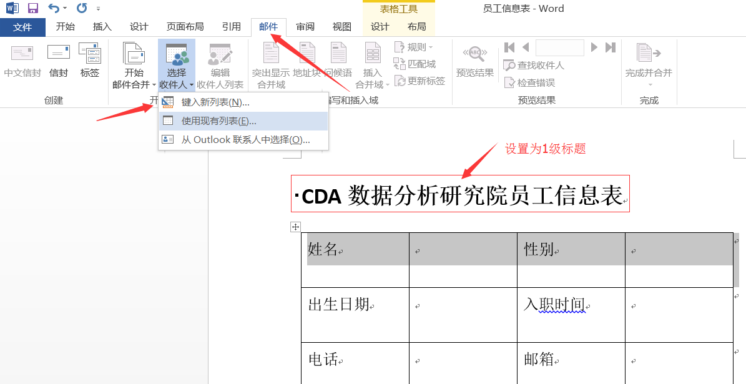Switch to the 插入 ribbon tab
Screen dimensions: 746x384
(102, 27)
